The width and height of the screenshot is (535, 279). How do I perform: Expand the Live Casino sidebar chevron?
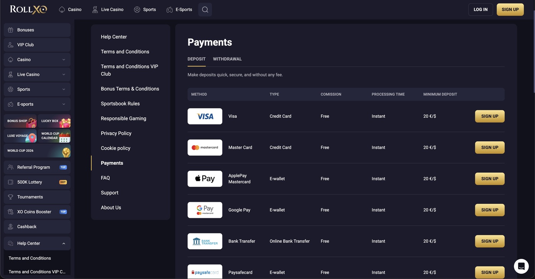64,75
